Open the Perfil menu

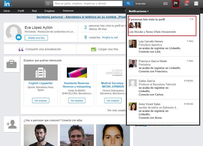point(21,11)
